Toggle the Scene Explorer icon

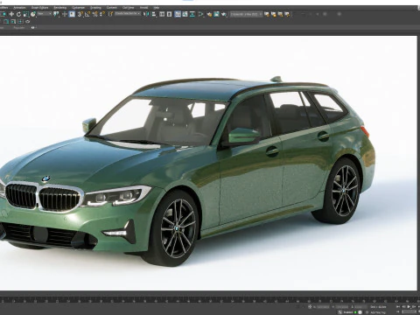[x=162, y=14]
